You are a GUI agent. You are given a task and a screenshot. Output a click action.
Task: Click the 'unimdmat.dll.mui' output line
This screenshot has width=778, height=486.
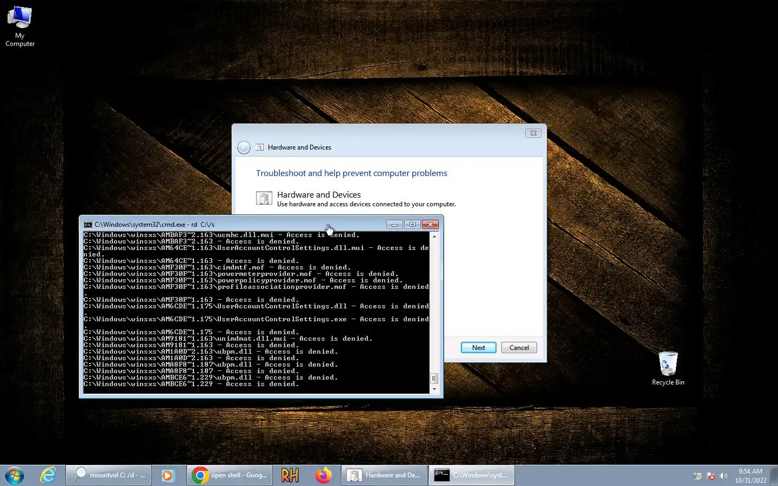[228, 339]
